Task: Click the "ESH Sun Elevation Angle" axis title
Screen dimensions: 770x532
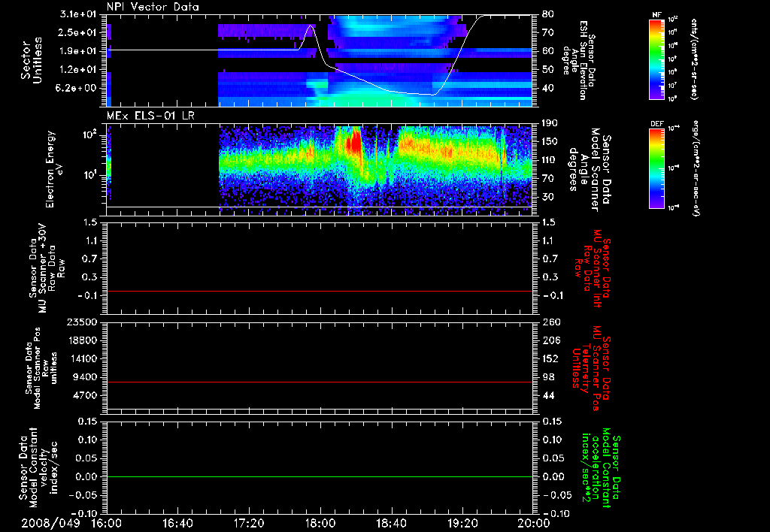Action: pos(580,60)
